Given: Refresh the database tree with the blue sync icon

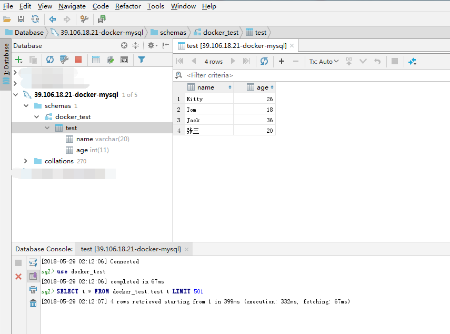Looking at the screenshot, I should click(50, 60).
